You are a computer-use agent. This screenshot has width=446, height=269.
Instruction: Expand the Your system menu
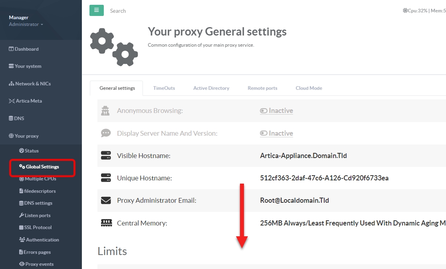(28, 66)
